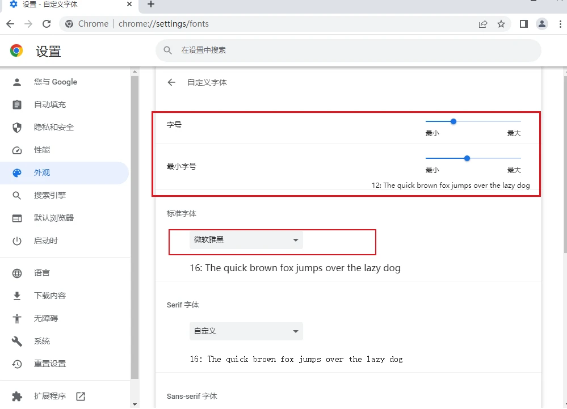The width and height of the screenshot is (567, 409).
Task: Go to 搜索引擎 settings
Action: click(x=50, y=195)
